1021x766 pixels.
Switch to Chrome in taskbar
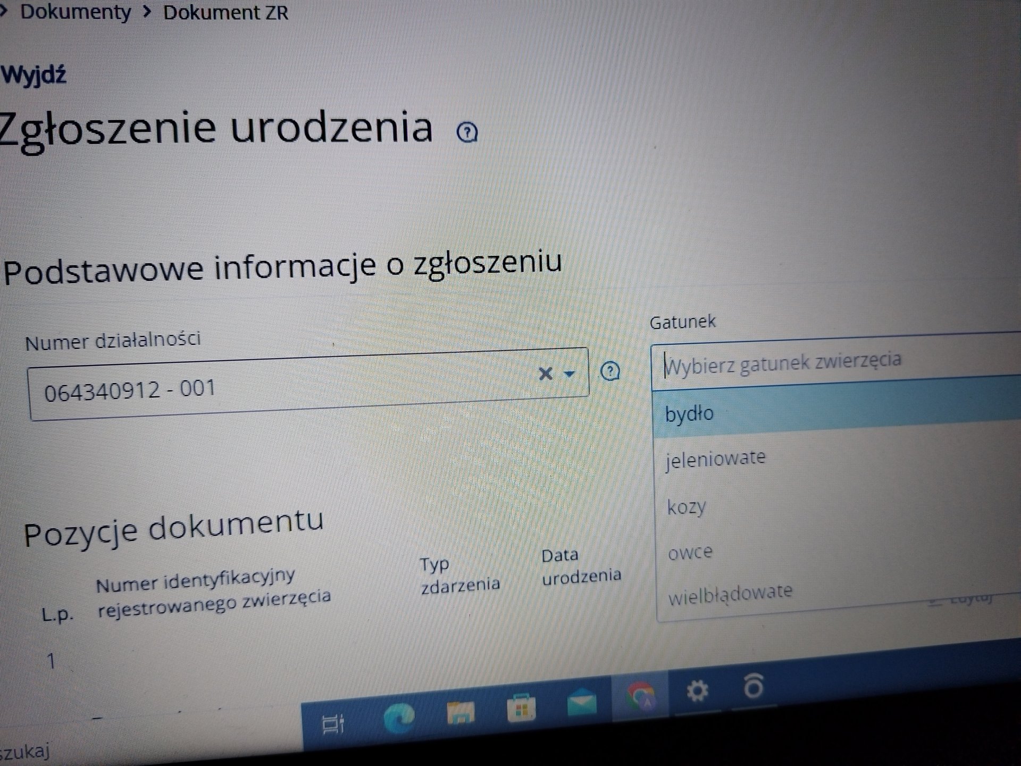click(x=641, y=696)
